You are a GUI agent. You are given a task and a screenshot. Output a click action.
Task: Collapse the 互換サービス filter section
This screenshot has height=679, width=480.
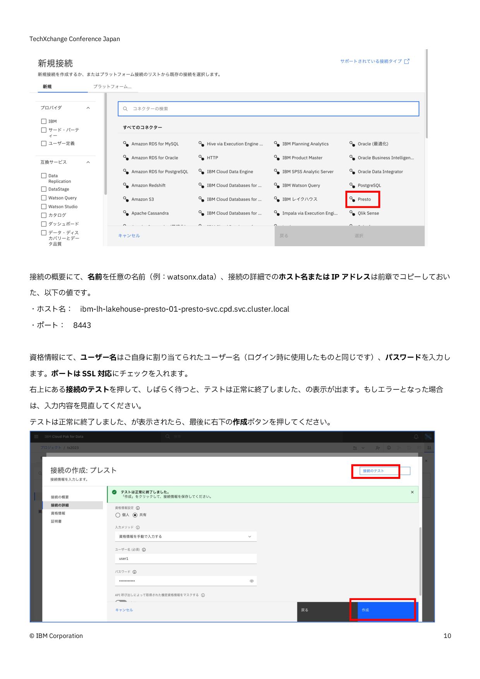[88, 162]
